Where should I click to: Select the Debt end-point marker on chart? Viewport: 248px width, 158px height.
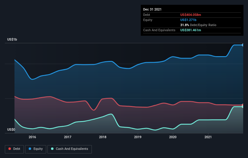243,105
